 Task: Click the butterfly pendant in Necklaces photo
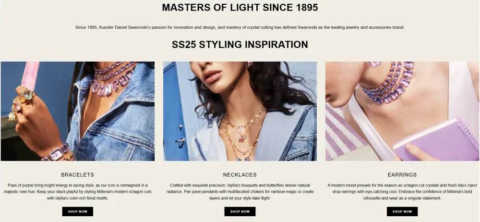[242, 138]
